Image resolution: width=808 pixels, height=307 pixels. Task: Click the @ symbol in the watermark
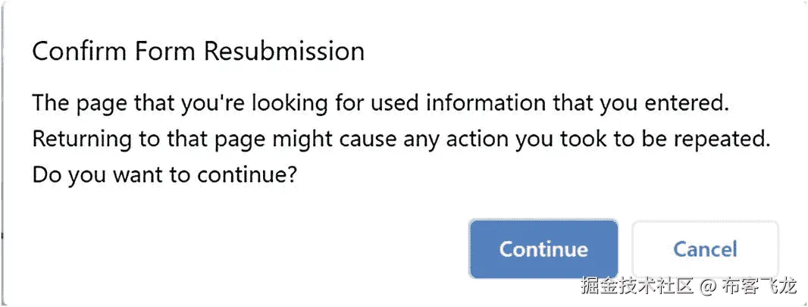point(706,287)
